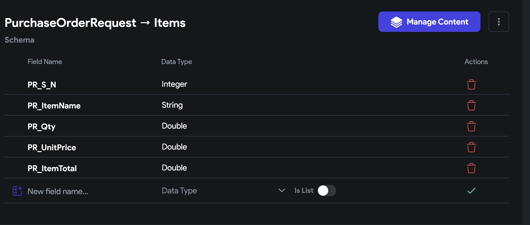Click the layers icon in Manage Content
530x225 pixels.
396,22
